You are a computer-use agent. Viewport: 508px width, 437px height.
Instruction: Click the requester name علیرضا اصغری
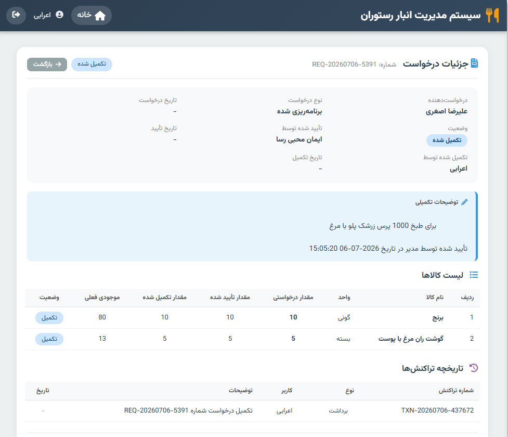(x=447, y=111)
